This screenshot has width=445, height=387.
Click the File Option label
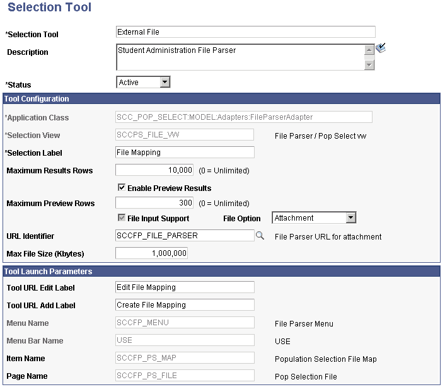coord(242,219)
